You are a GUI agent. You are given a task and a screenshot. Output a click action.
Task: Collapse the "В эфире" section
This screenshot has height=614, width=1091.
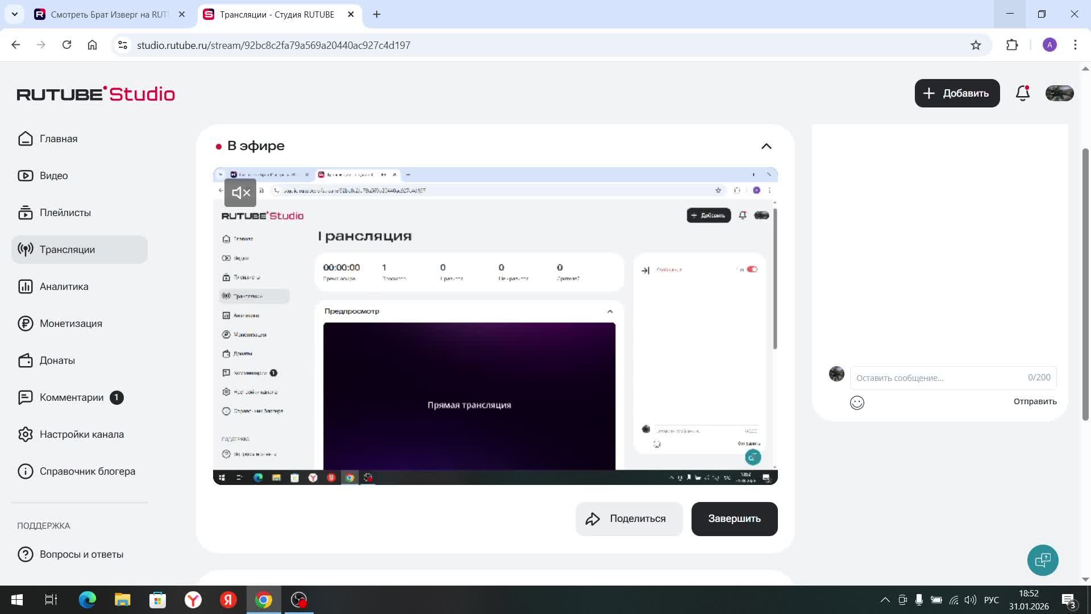click(x=766, y=146)
